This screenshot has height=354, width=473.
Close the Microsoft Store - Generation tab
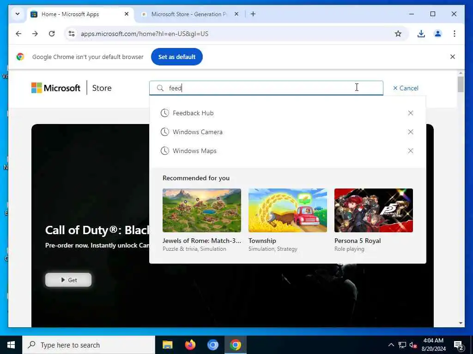click(x=236, y=14)
